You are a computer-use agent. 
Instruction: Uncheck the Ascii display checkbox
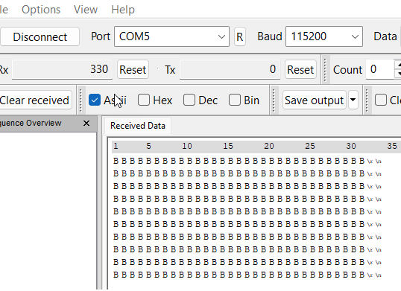point(95,100)
